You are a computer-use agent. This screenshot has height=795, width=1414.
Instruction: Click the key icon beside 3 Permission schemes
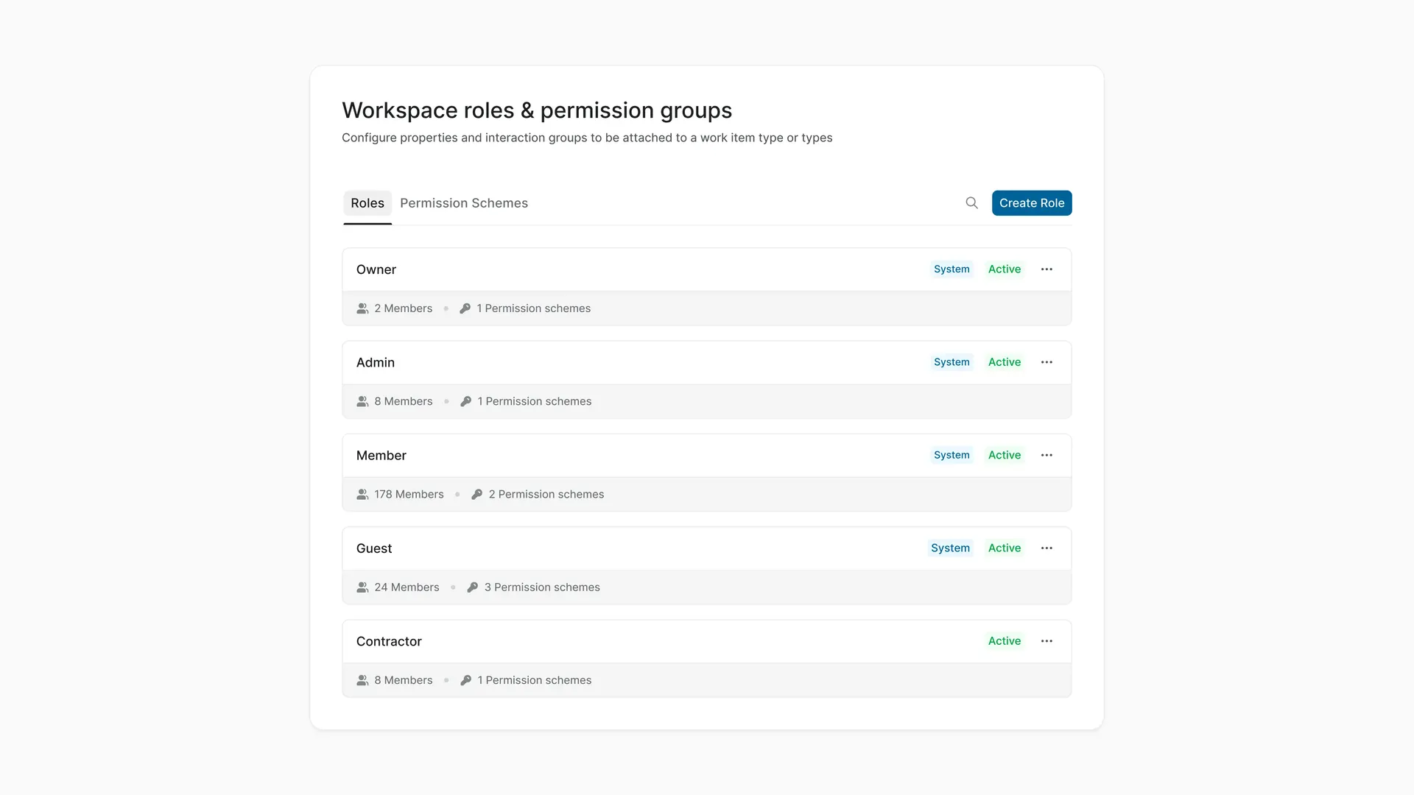pos(472,587)
